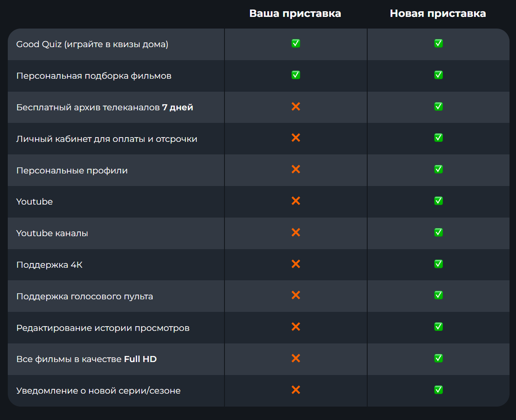
Task: Click the Поддержка 4K label text
Action: tap(49, 265)
